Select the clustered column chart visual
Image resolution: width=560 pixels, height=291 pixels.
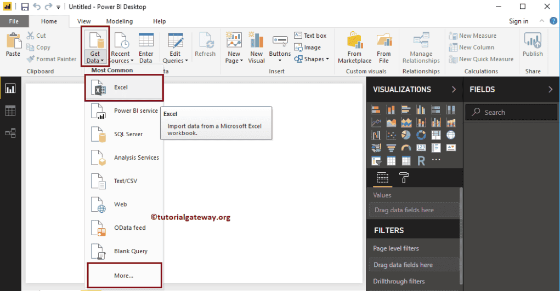(421, 110)
